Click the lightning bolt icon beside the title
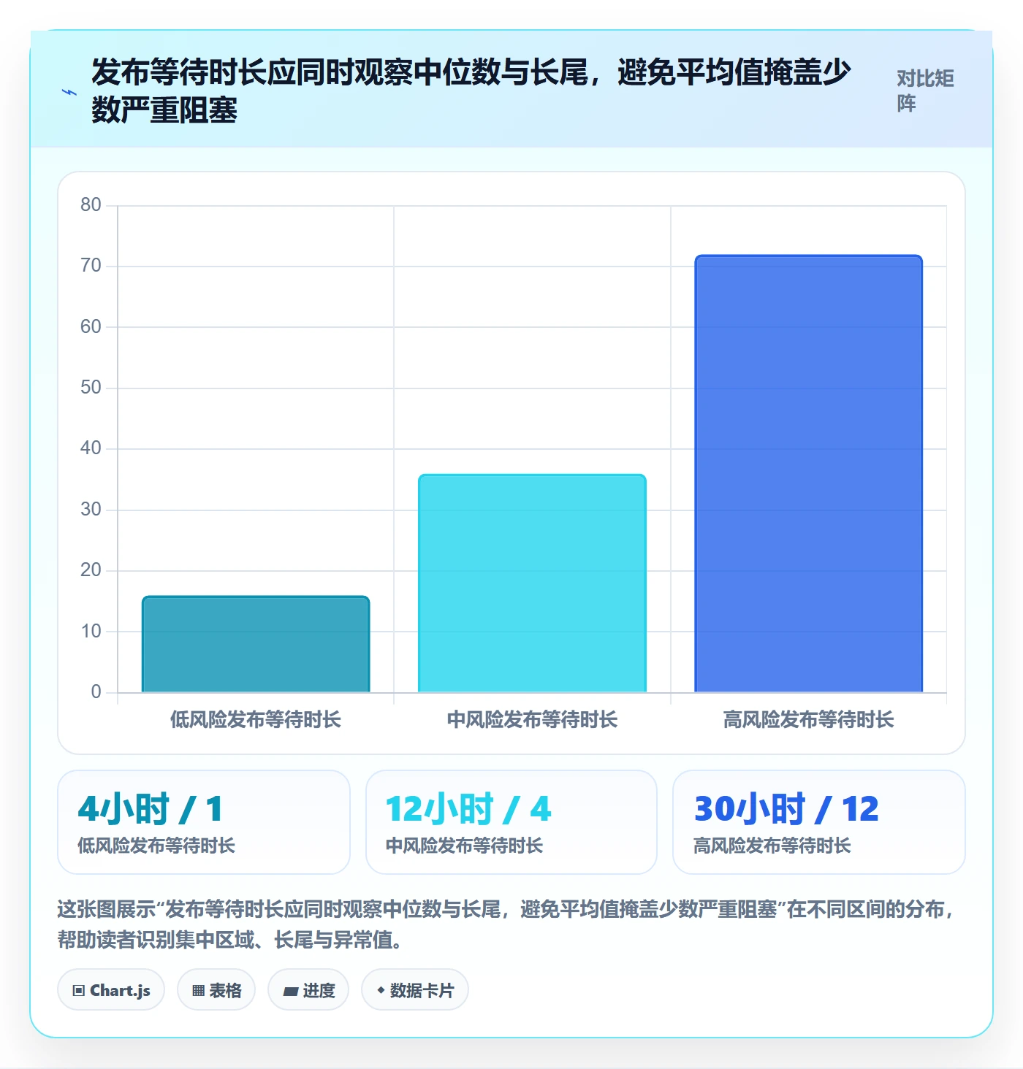Image resolution: width=1023 pixels, height=1069 pixels. tap(69, 92)
